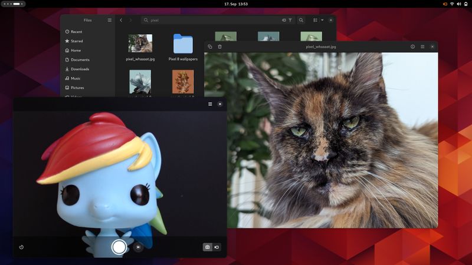Select the Pixel 8 wallpapers folder
Image resolution: width=472 pixels, height=265 pixels.
click(183, 47)
